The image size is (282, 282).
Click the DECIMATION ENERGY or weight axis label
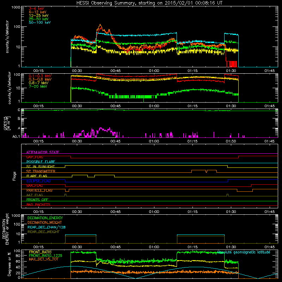coord(5,229)
